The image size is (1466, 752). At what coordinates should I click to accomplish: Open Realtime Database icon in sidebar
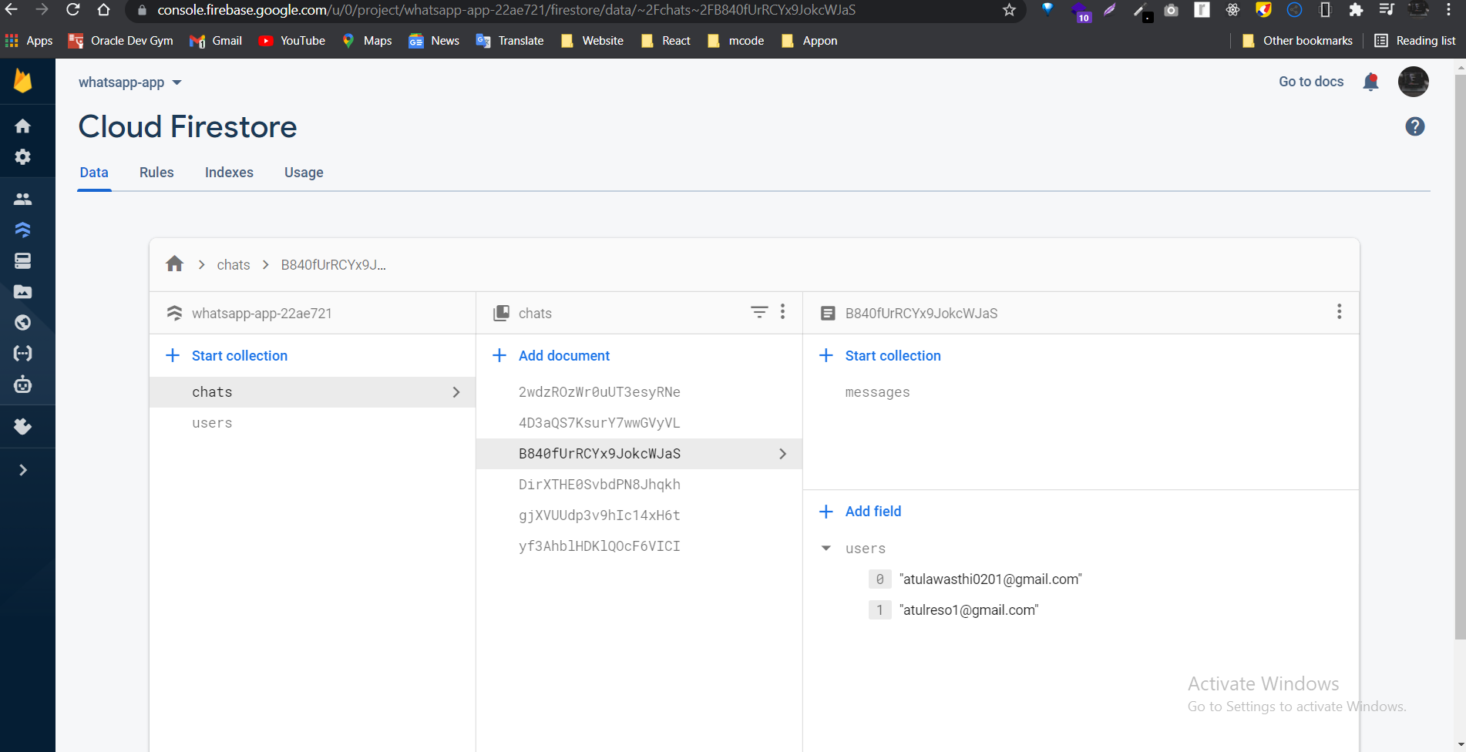point(23,260)
